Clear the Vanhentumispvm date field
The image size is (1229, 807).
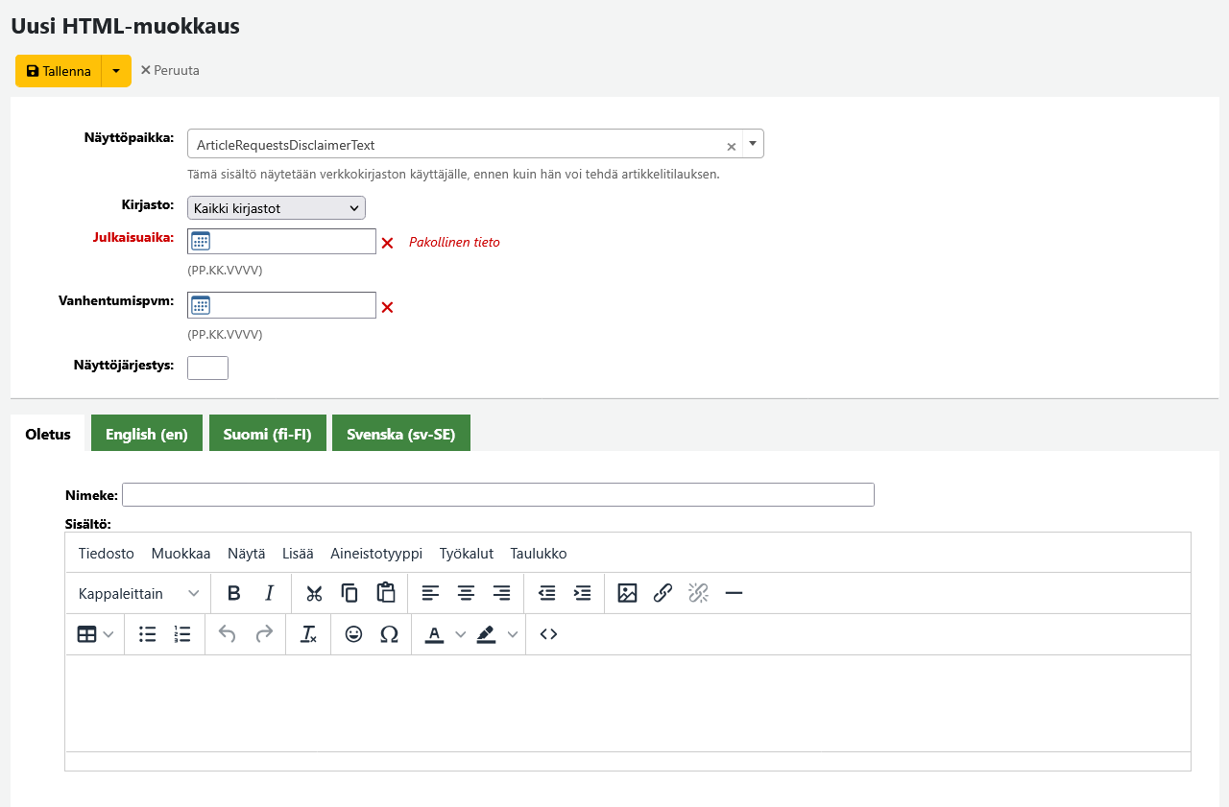(387, 307)
